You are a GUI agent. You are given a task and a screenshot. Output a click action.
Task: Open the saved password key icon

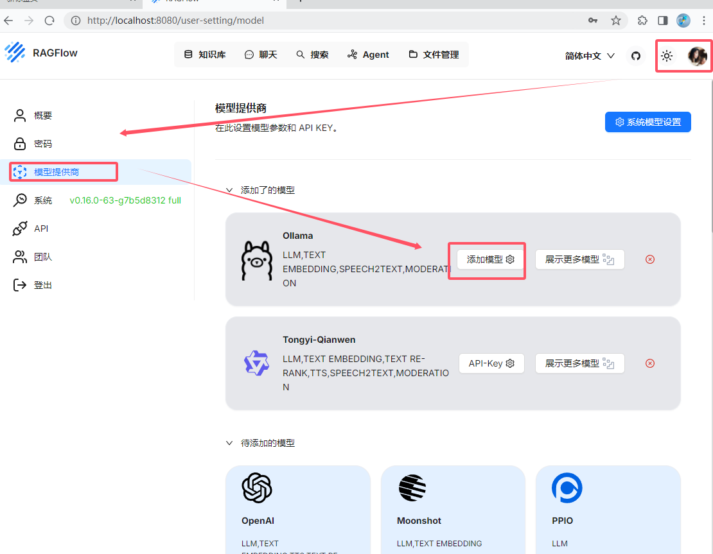[592, 21]
